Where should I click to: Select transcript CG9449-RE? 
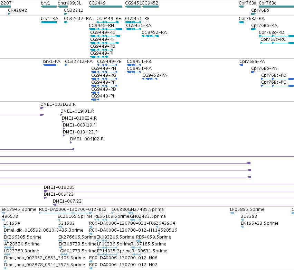109,19
